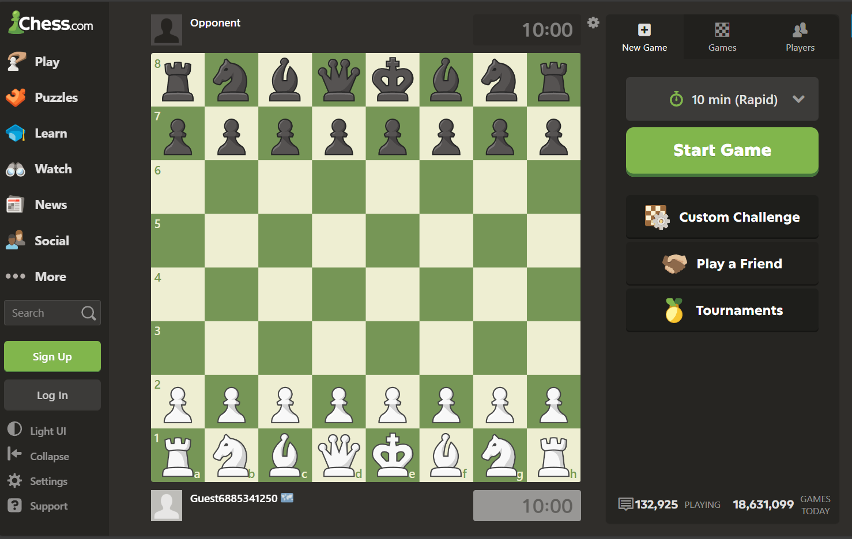Click the opponent's 10:00 clock
This screenshot has width=852, height=539.
(527, 30)
